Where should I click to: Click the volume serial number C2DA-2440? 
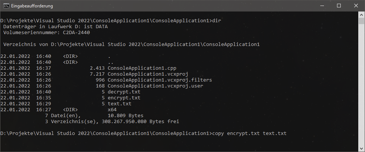[76, 33]
